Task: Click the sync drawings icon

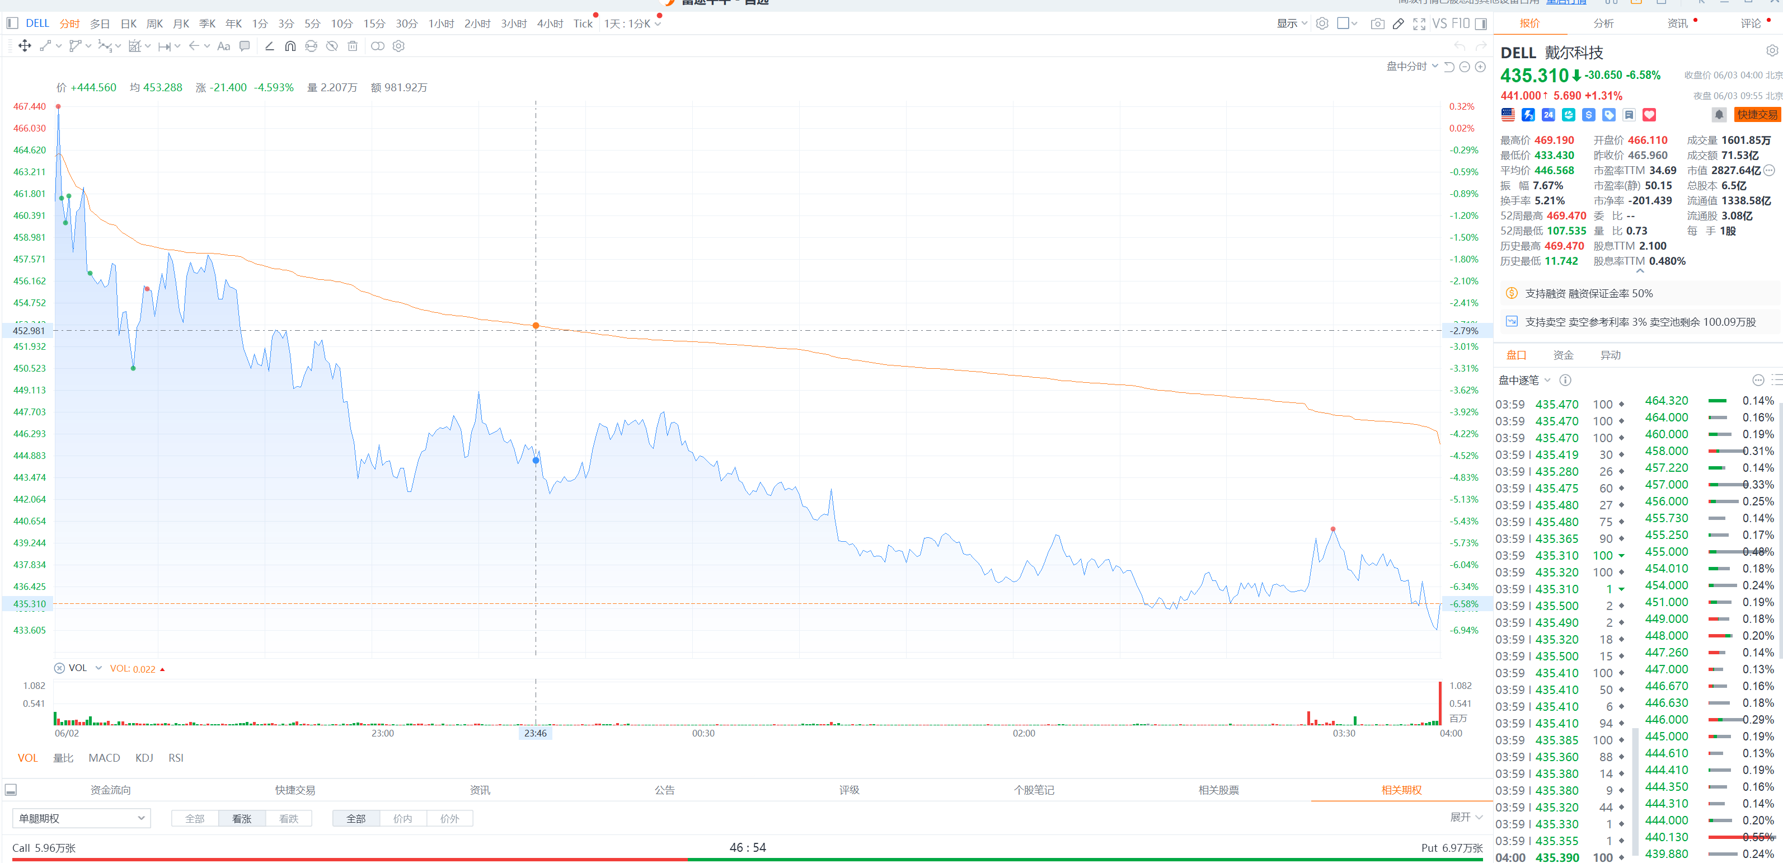Action: click(x=312, y=46)
